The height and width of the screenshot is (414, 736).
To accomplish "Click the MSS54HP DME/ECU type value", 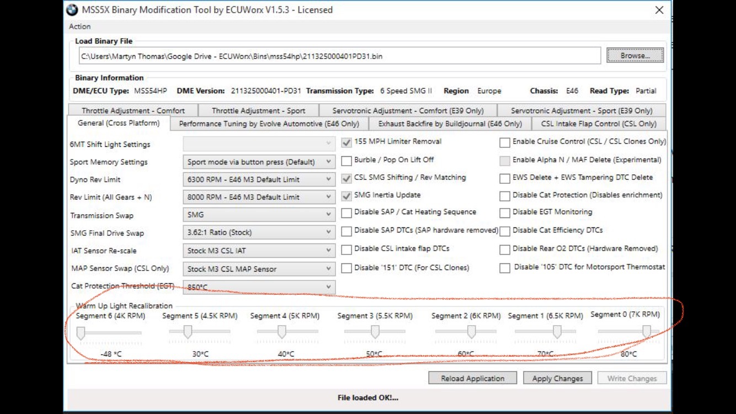I will (x=150, y=91).
